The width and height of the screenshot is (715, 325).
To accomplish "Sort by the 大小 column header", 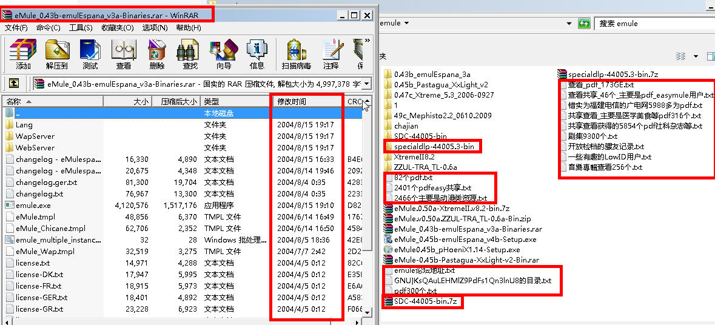I will [128, 101].
